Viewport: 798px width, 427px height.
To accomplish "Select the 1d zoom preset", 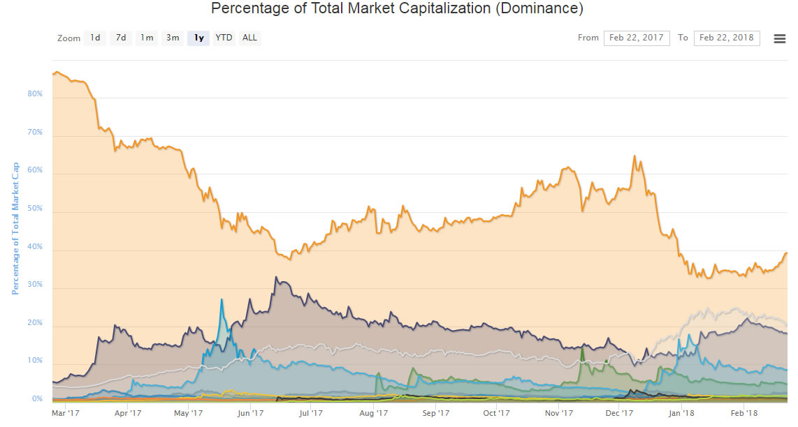I will pyautogui.click(x=94, y=38).
